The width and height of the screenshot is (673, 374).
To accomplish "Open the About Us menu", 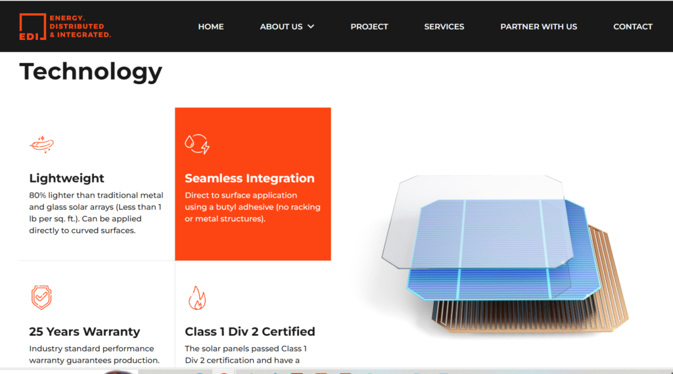I will click(281, 26).
